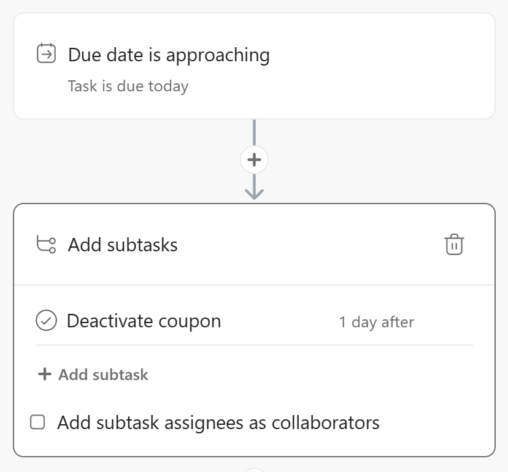Open the 1 day after due date setting
Image resolution: width=508 pixels, height=472 pixels.
[x=377, y=322]
